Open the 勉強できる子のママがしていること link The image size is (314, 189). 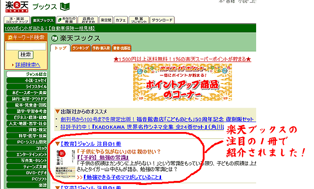[x=122, y=177]
